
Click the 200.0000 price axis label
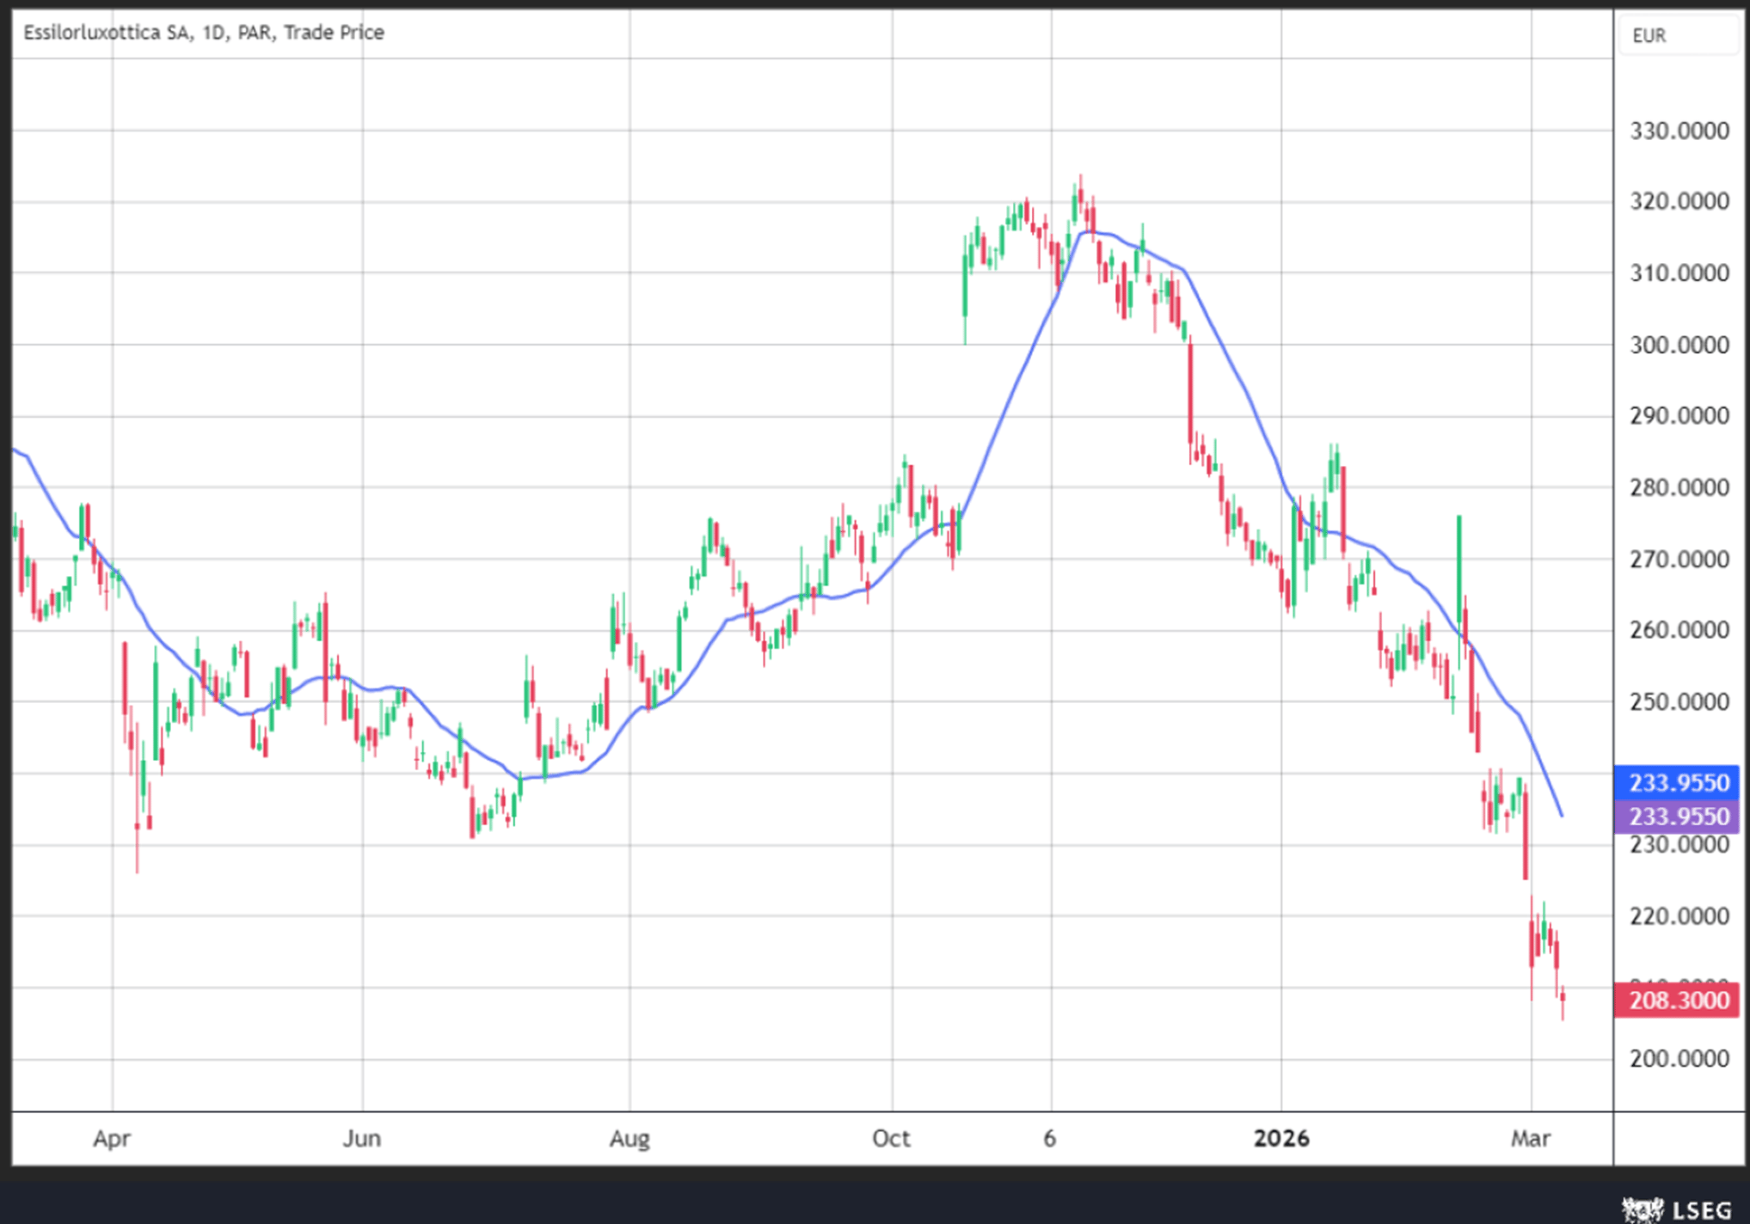click(x=1679, y=1058)
